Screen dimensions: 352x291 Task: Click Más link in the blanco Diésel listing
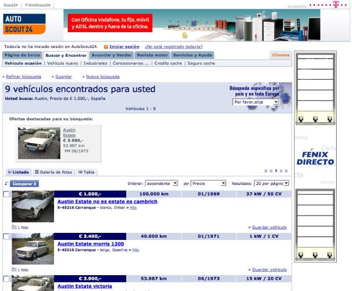[133, 208]
